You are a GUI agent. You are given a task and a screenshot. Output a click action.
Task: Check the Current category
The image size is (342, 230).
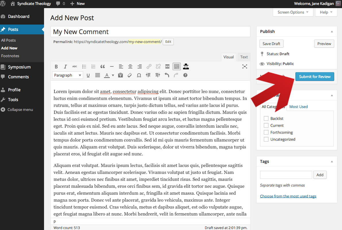click(x=266, y=125)
